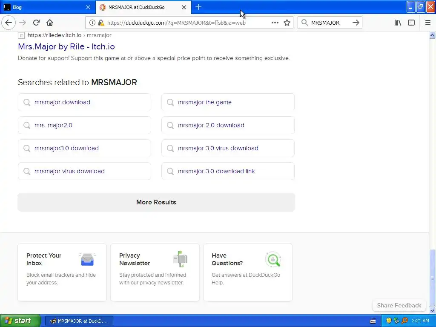This screenshot has width=436, height=327.
Task: Show site information icon in address bar
Action: click(x=92, y=23)
